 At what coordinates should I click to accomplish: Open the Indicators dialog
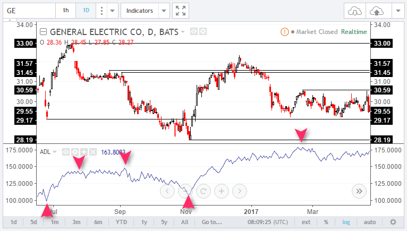(x=140, y=11)
